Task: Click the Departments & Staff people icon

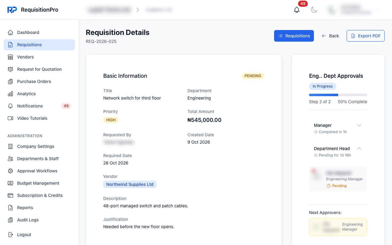Action: pyautogui.click(x=10, y=159)
